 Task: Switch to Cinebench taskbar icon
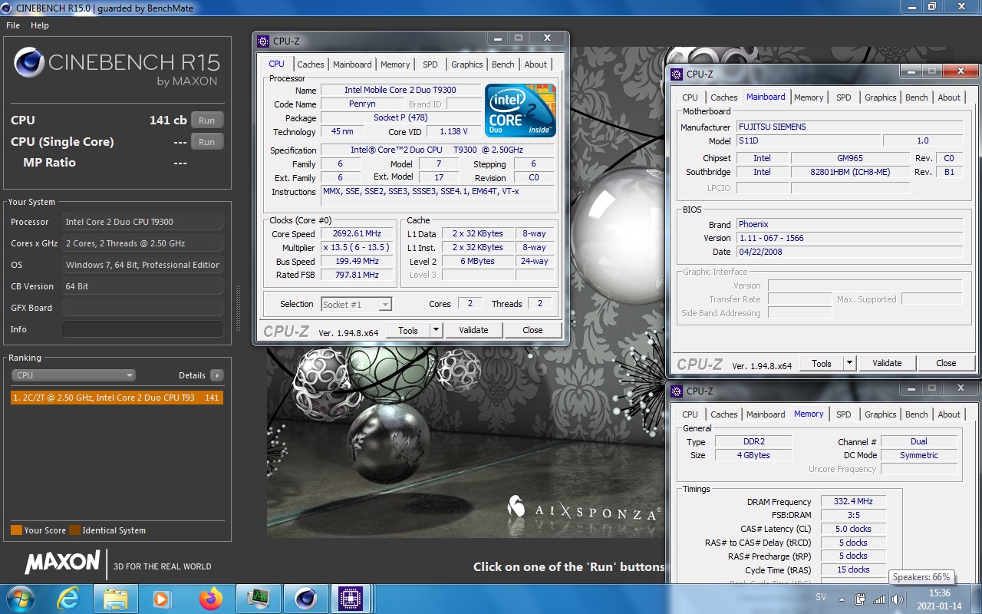(305, 599)
